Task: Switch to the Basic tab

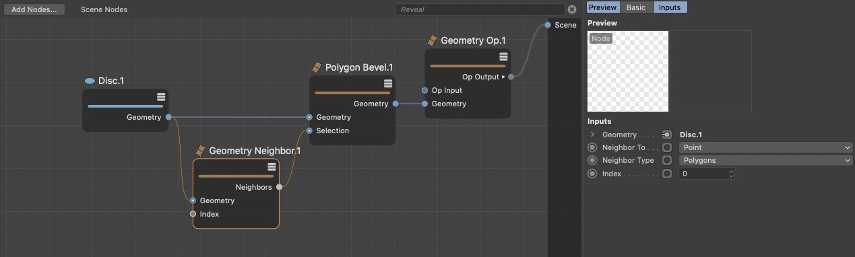Action: point(636,7)
